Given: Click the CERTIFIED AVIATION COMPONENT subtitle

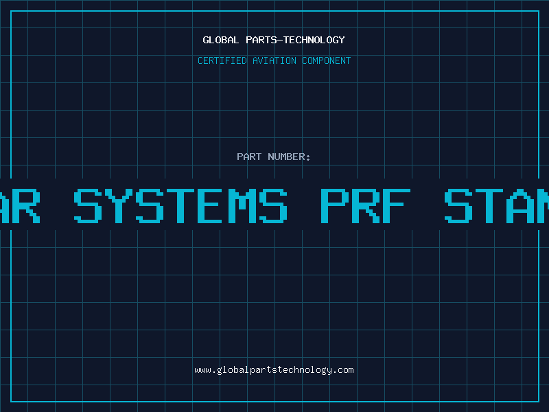Looking at the screenshot, I should click(x=274, y=60).
